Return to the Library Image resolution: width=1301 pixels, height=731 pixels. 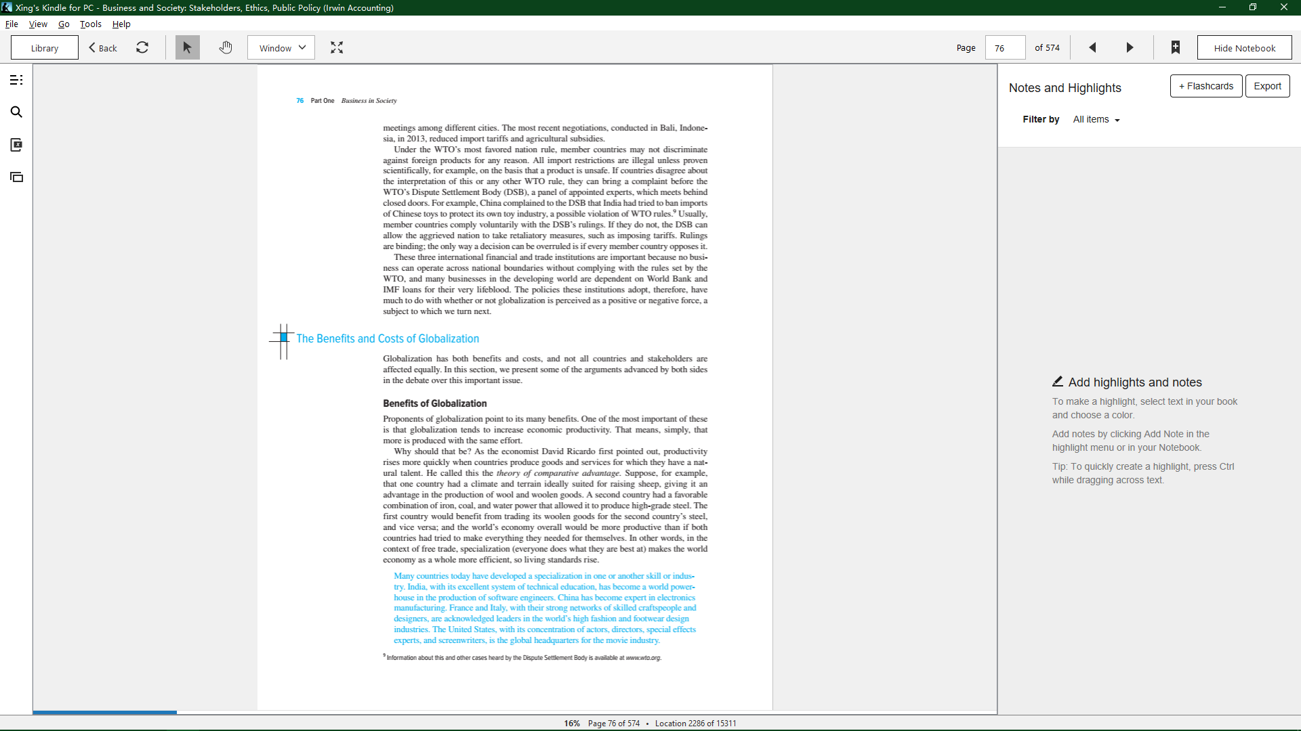[x=45, y=47]
